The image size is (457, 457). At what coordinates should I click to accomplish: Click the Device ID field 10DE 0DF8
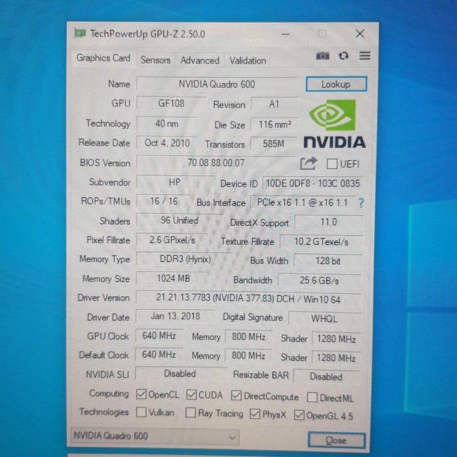[x=313, y=183]
